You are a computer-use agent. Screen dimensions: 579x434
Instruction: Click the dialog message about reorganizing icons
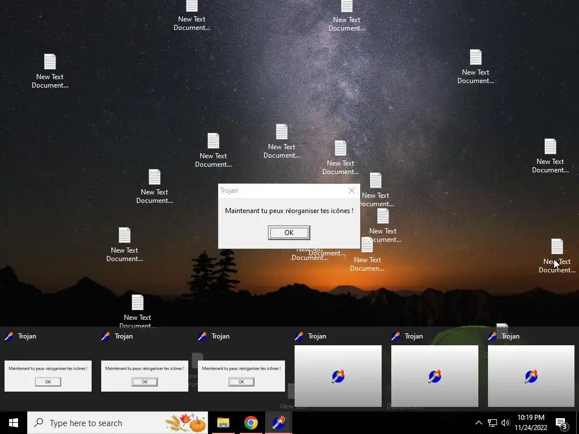pyautogui.click(x=289, y=211)
